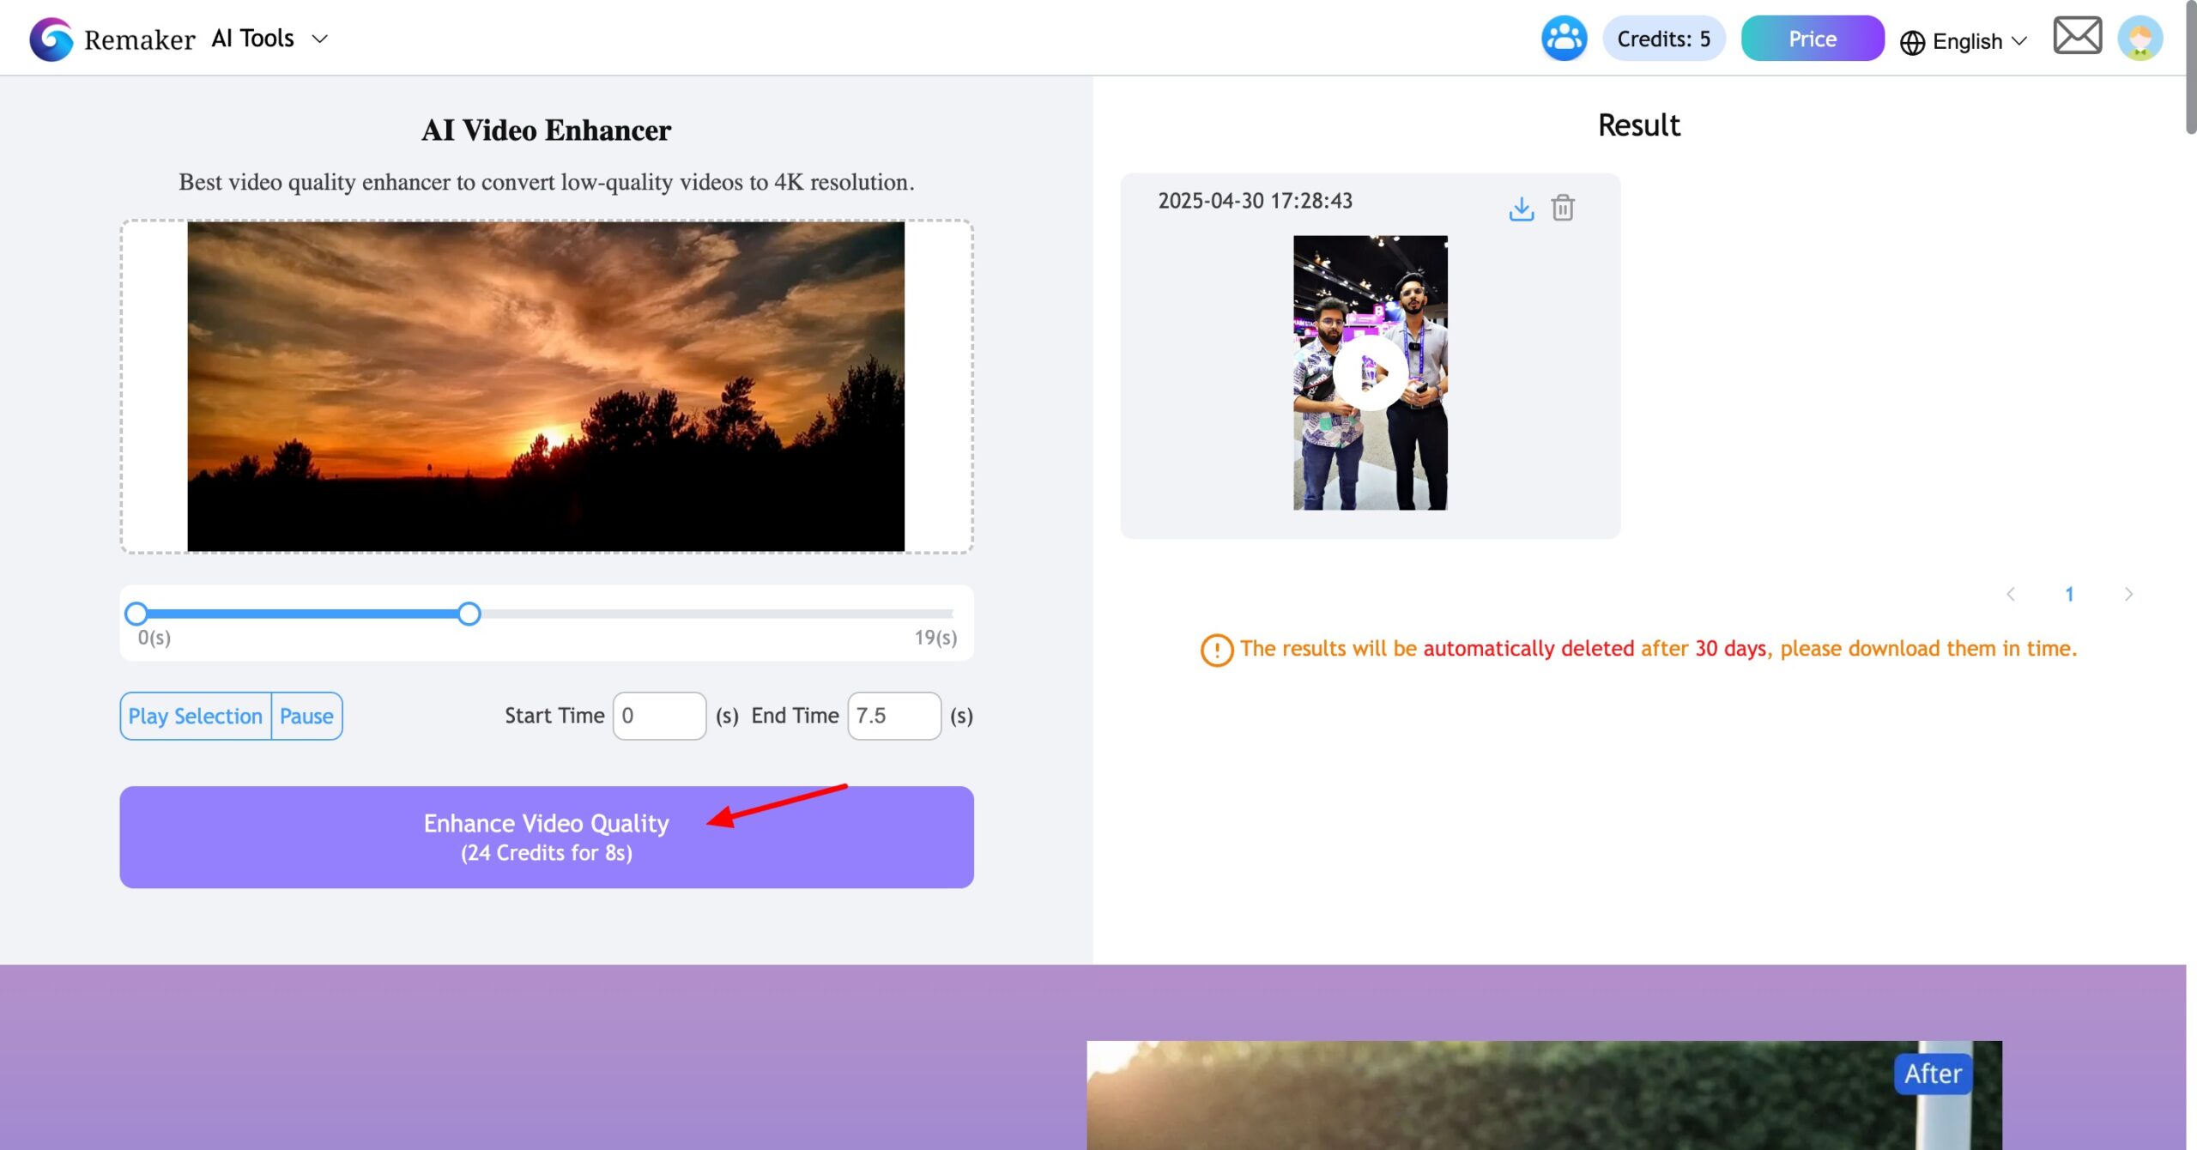Screen dimensions: 2197x1150
Task: Click the End Time input field
Action: pyautogui.click(x=893, y=716)
